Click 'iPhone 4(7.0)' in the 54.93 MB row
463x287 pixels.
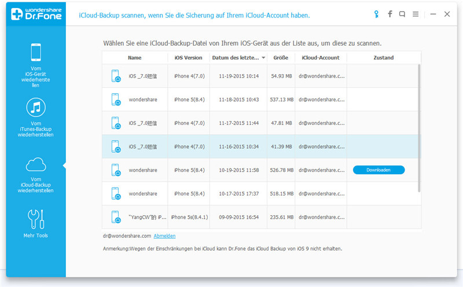[x=189, y=76]
